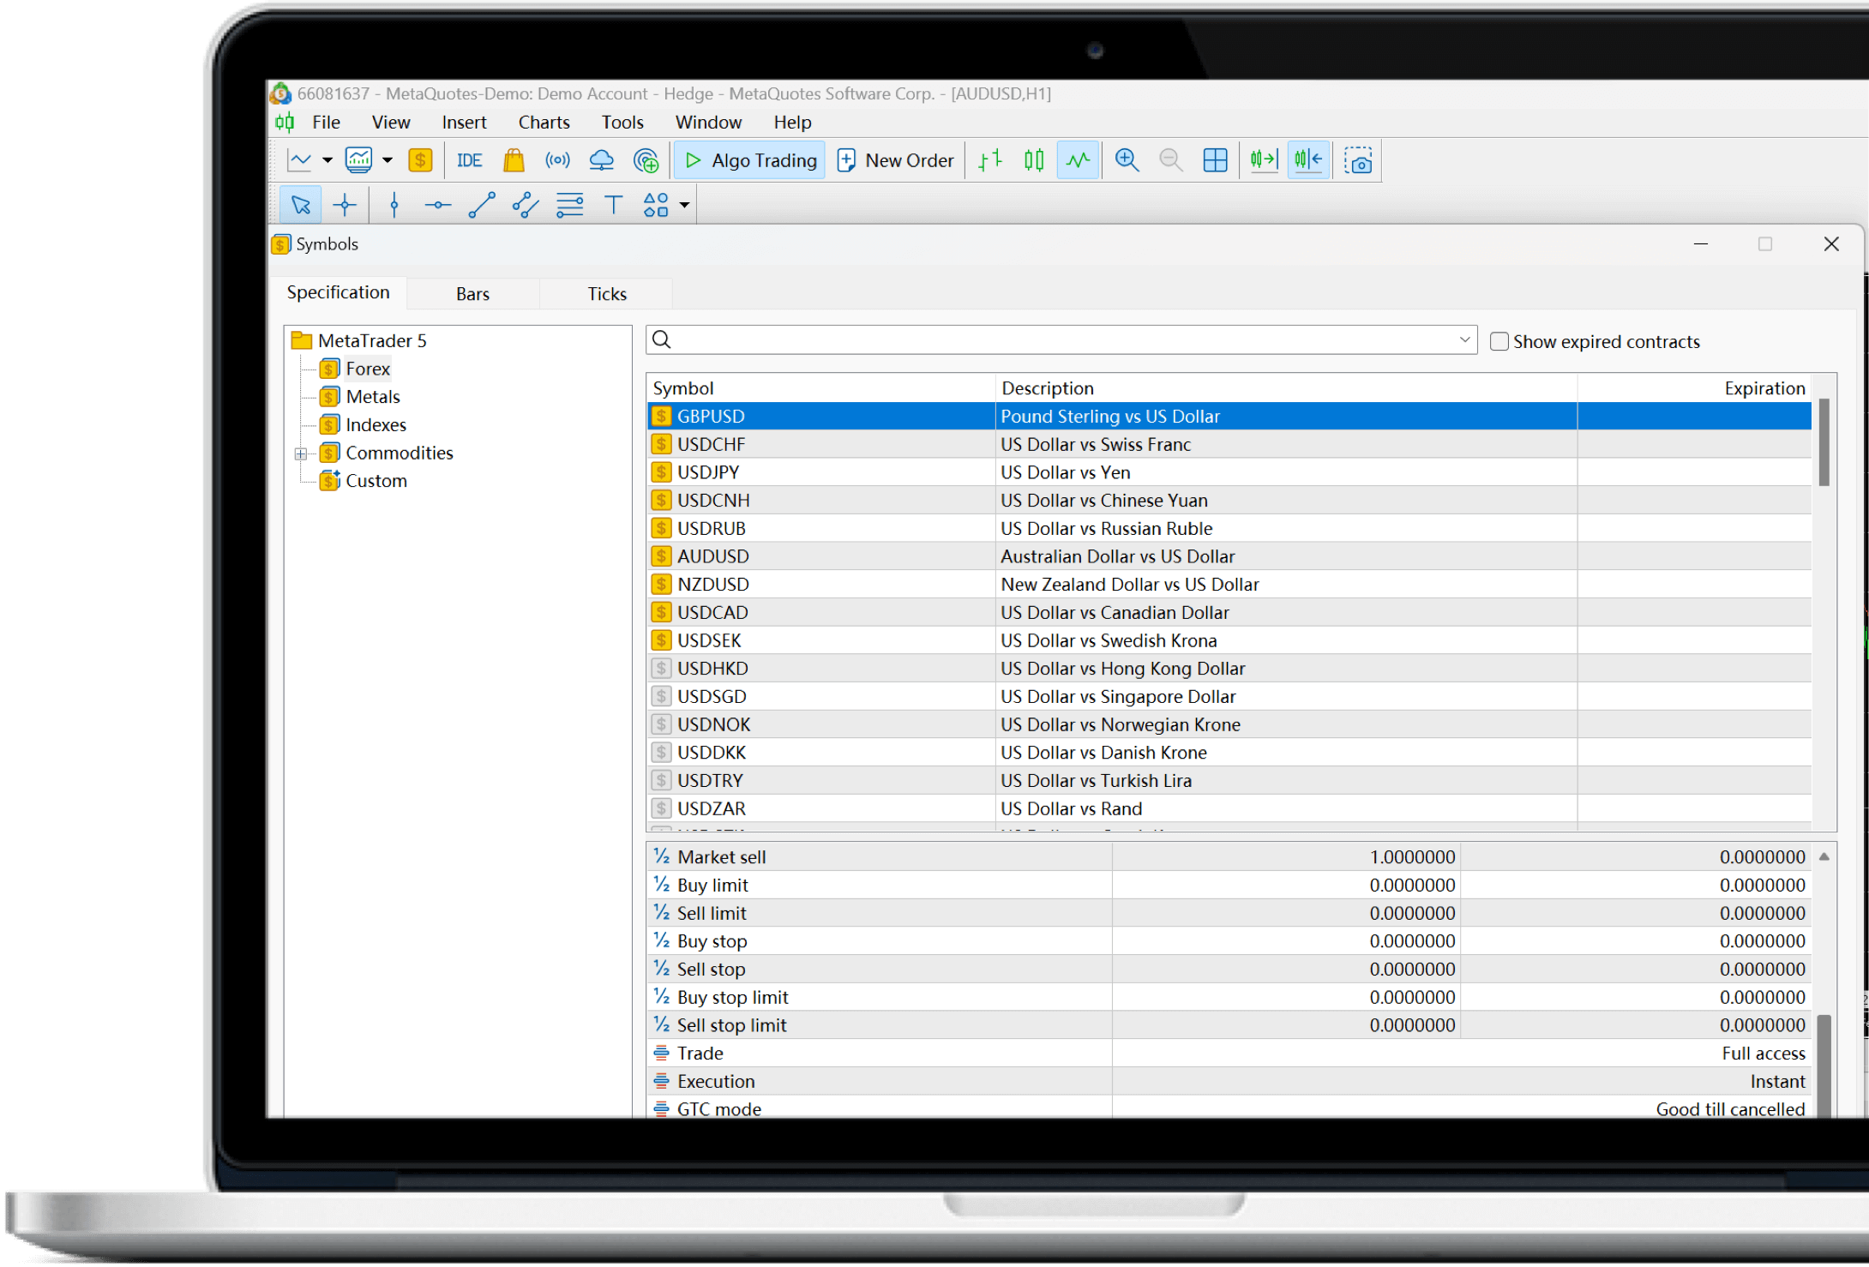
Task: Click the screenshot camera icon
Action: coord(1358,160)
